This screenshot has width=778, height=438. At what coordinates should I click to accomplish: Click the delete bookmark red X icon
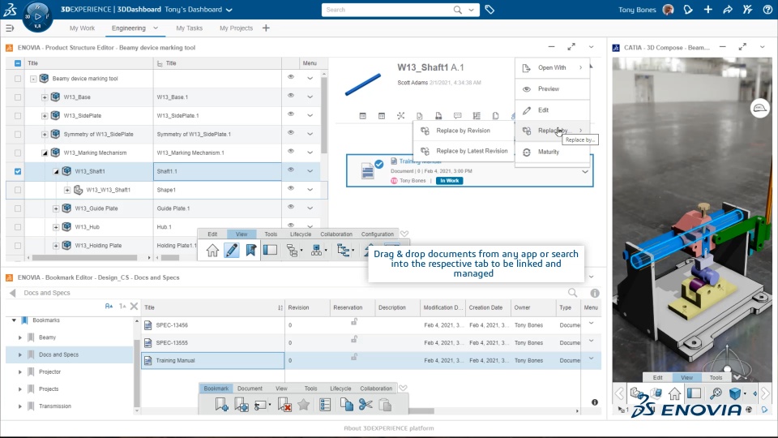coord(284,405)
